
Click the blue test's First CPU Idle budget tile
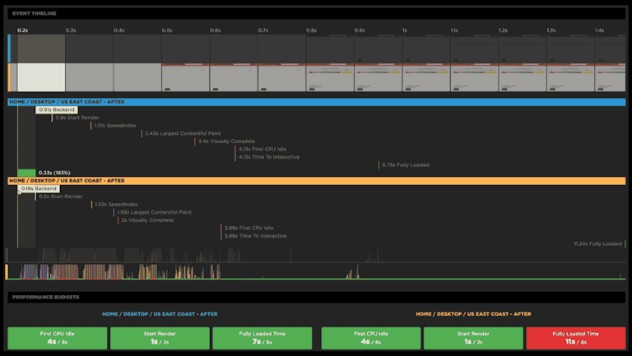(x=58, y=338)
